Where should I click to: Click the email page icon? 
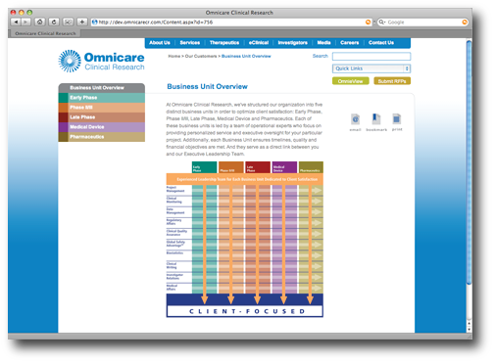click(355, 119)
